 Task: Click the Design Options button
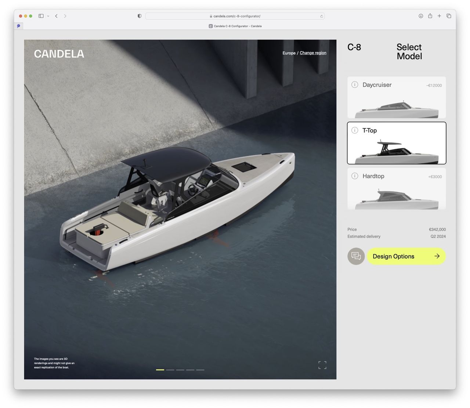click(x=406, y=256)
